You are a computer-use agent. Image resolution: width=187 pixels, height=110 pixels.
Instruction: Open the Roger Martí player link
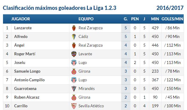click(x=25, y=54)
